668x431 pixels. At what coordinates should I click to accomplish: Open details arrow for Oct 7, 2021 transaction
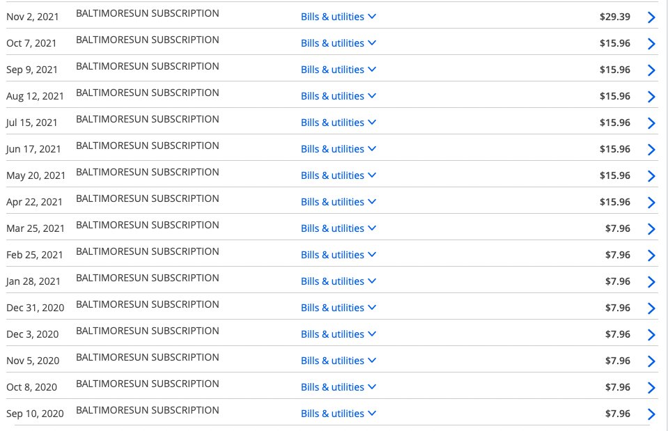pos(651,43)
